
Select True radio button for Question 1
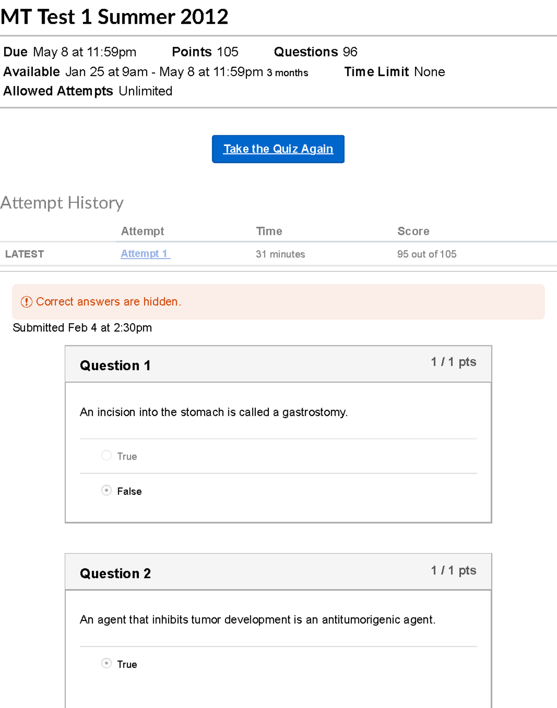[x=106, y=456]
